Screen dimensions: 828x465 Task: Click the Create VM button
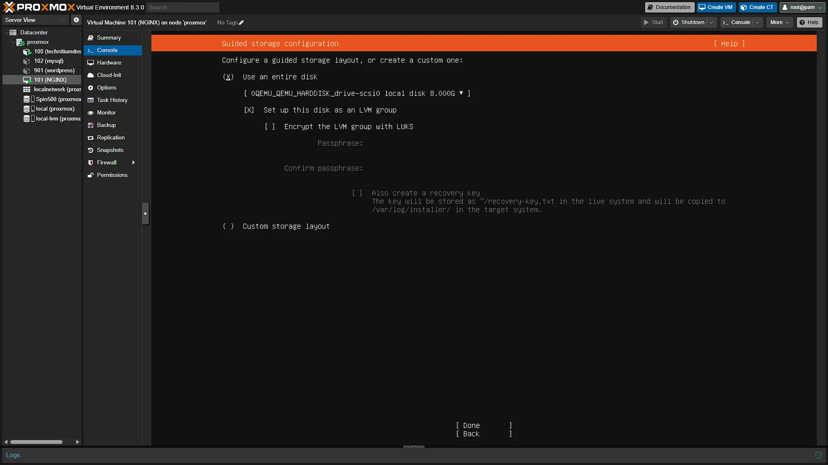coord(716,7)
